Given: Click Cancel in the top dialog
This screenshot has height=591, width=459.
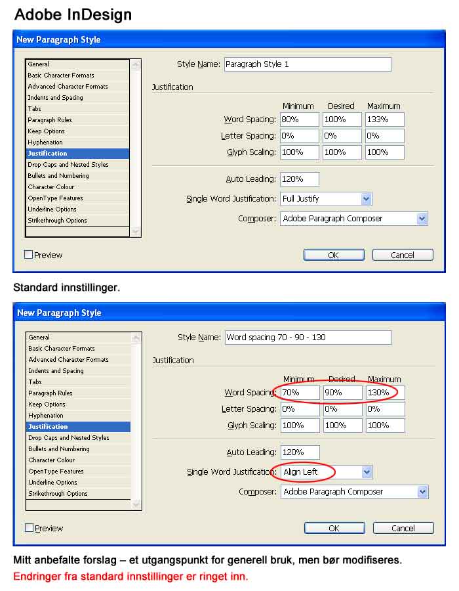Looking at the screenshot, I should (403, 255).
